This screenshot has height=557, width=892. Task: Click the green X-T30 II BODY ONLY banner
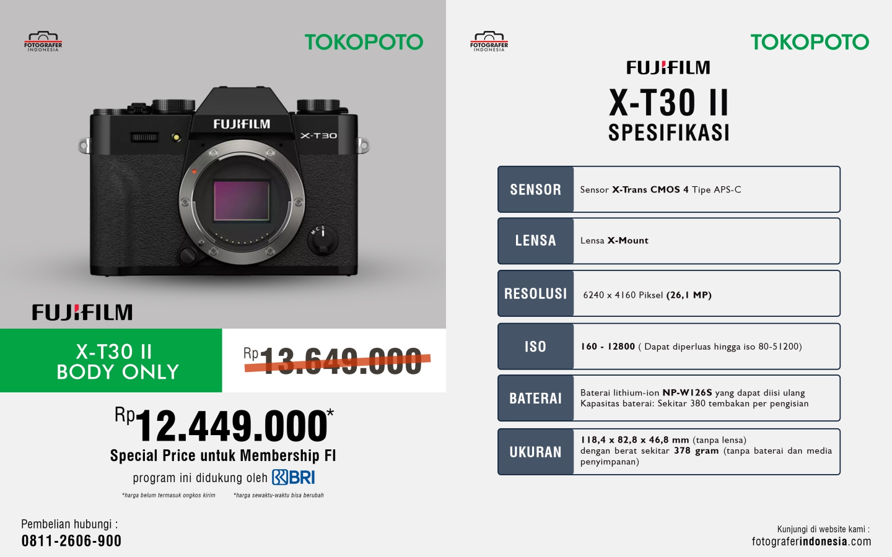[x=111, y=361]
